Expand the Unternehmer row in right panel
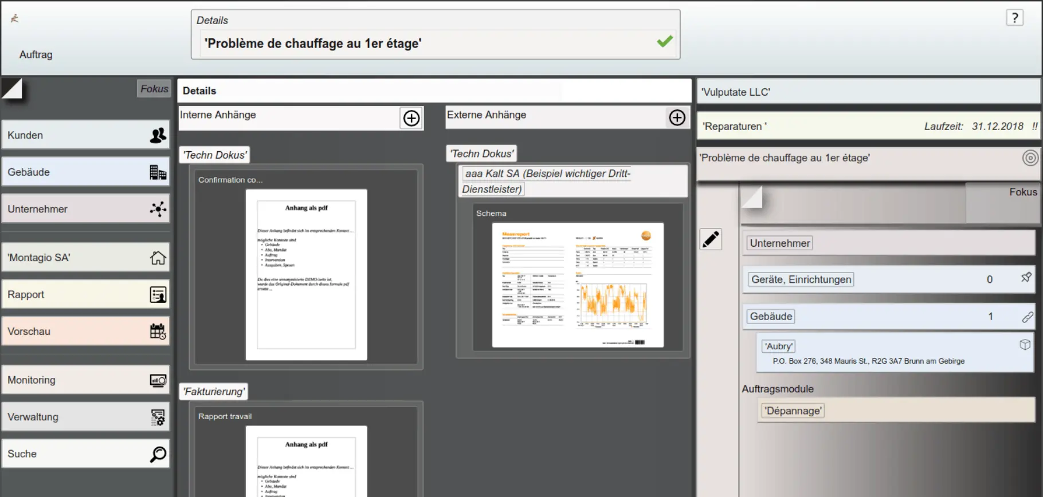 [x=888, y=243]
